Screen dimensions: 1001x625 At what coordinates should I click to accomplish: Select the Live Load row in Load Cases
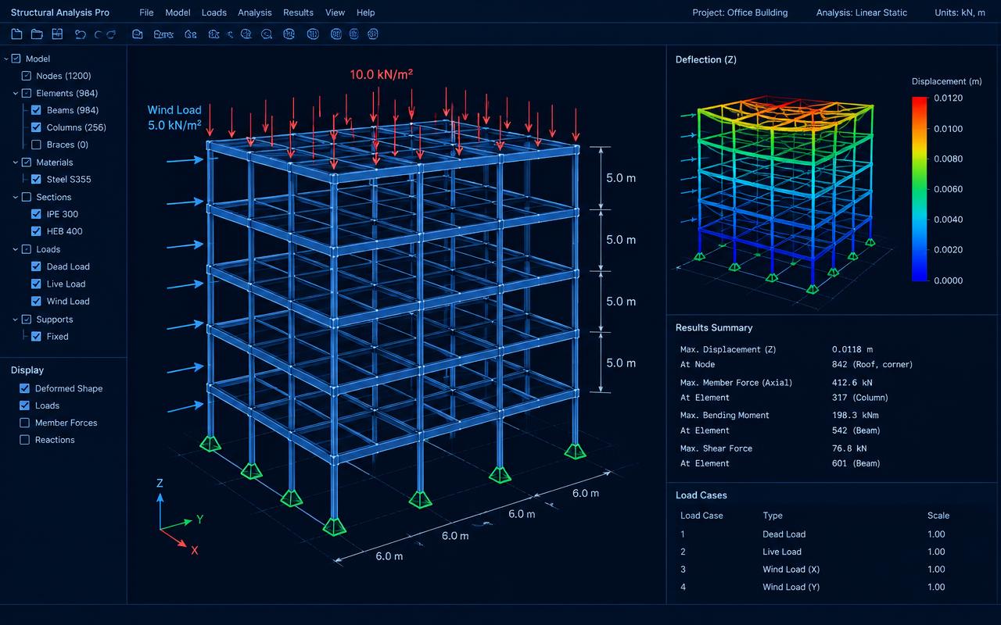[833, 552]
